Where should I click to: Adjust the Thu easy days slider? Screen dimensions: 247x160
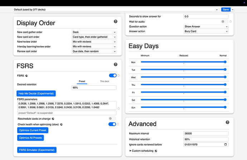184,85
